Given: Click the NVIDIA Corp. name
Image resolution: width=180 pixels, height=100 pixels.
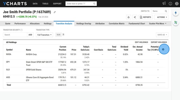Looking at the screenshot, I should [x=32, y=54].
